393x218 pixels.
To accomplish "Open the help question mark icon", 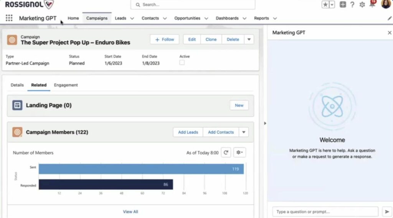I will (352, 5).
